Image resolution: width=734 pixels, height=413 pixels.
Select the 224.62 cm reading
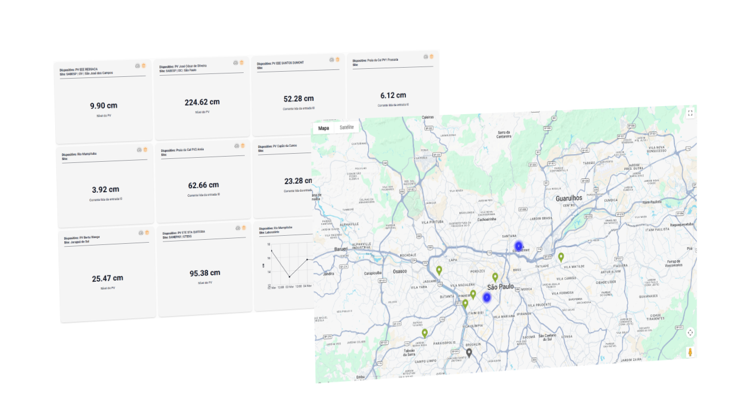coord(202,102)
